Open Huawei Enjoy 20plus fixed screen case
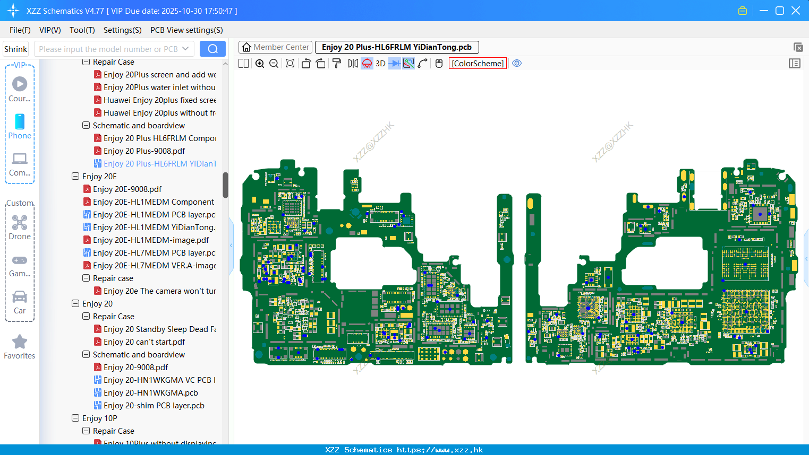This screenshot has width=809, height=455. click(x=155, y=100)
